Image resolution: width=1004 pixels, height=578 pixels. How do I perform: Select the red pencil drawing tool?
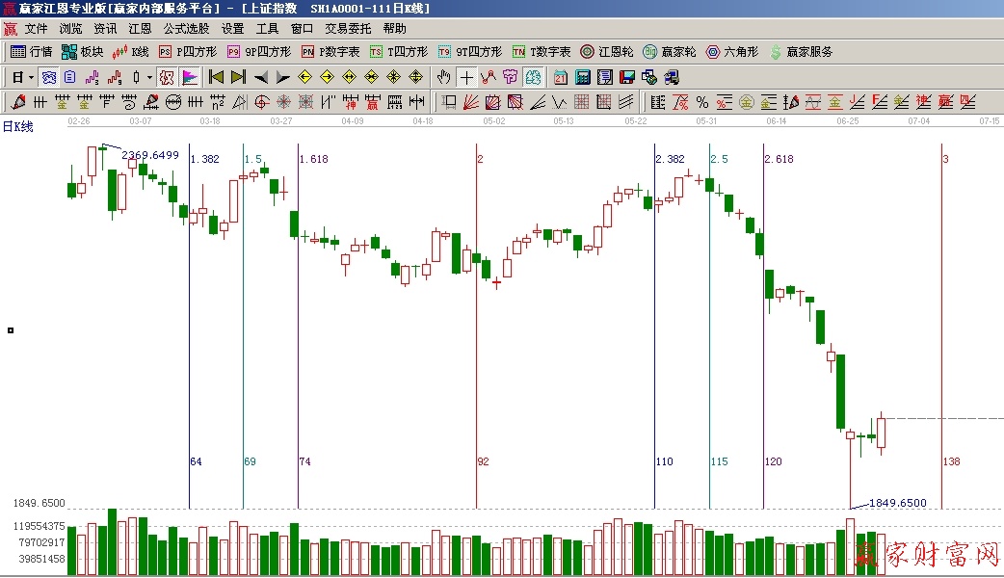(x=17, y=102)
